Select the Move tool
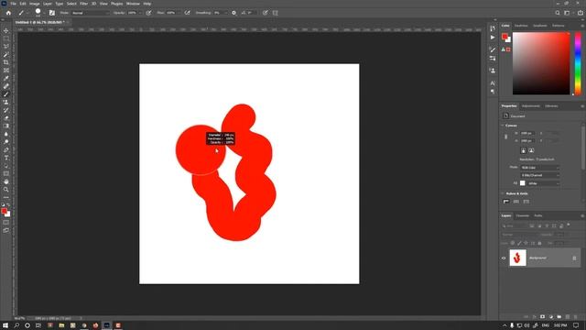Image resolution: width=586 pixels, height=330 pixels. (6, 30)
